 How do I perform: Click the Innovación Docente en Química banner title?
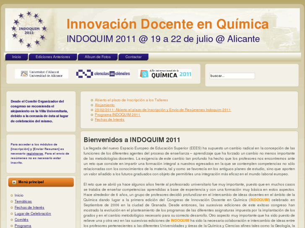(x=167, y=24)
